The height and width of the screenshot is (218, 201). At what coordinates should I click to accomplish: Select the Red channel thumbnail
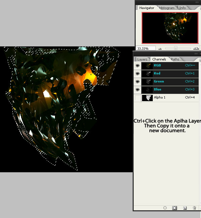coord(147,74)
